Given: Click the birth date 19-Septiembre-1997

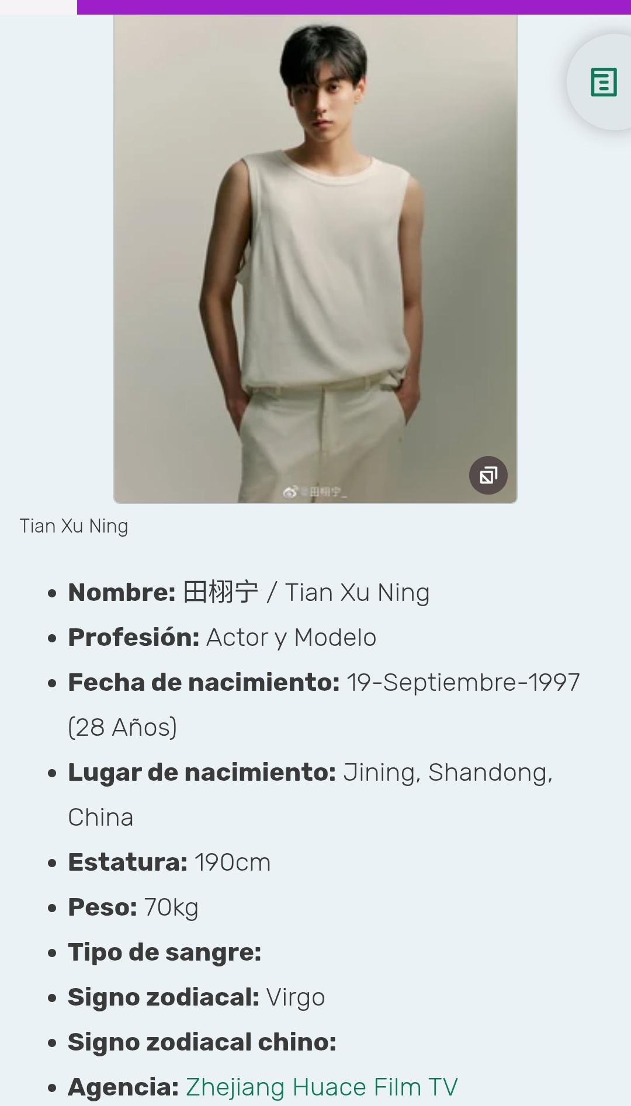Looking at the screenshot, I should point(463,682).
